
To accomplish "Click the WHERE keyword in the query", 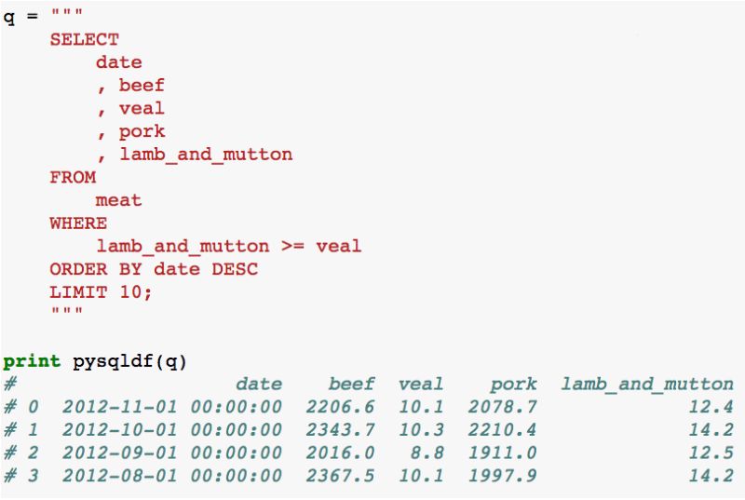I will coord(78,223).
